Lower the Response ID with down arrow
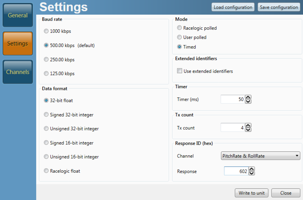This screenshot has height=200, width=303. [251, 173]
